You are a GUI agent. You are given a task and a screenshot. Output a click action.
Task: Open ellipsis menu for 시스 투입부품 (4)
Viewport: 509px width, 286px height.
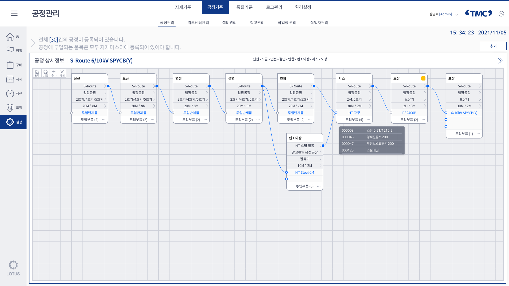point(368,120)
